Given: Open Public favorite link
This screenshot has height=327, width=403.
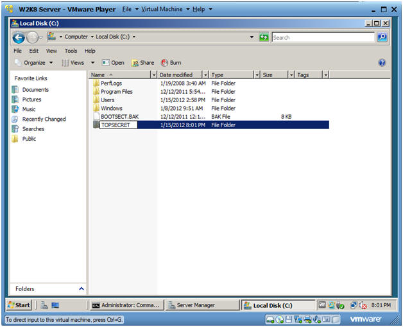Looking at the screenshot, I should coord(29,139).
